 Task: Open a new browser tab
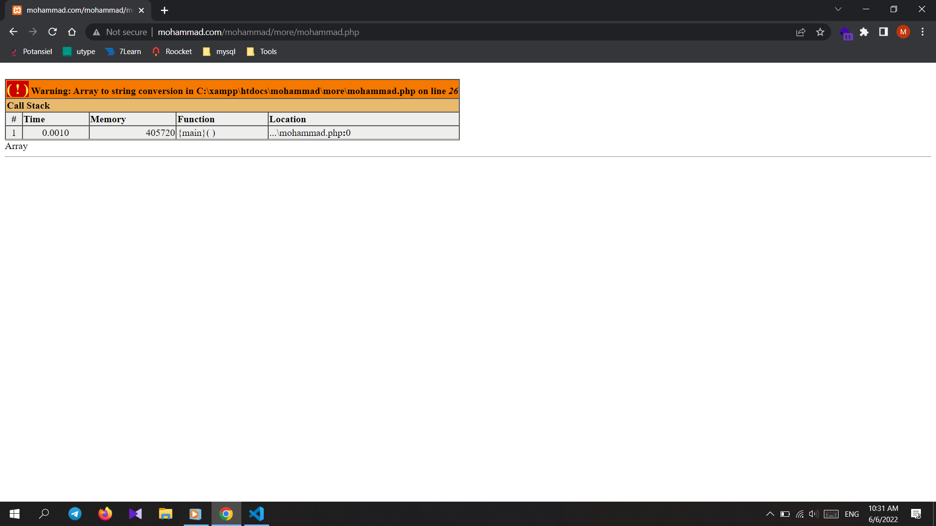[164, 10]
